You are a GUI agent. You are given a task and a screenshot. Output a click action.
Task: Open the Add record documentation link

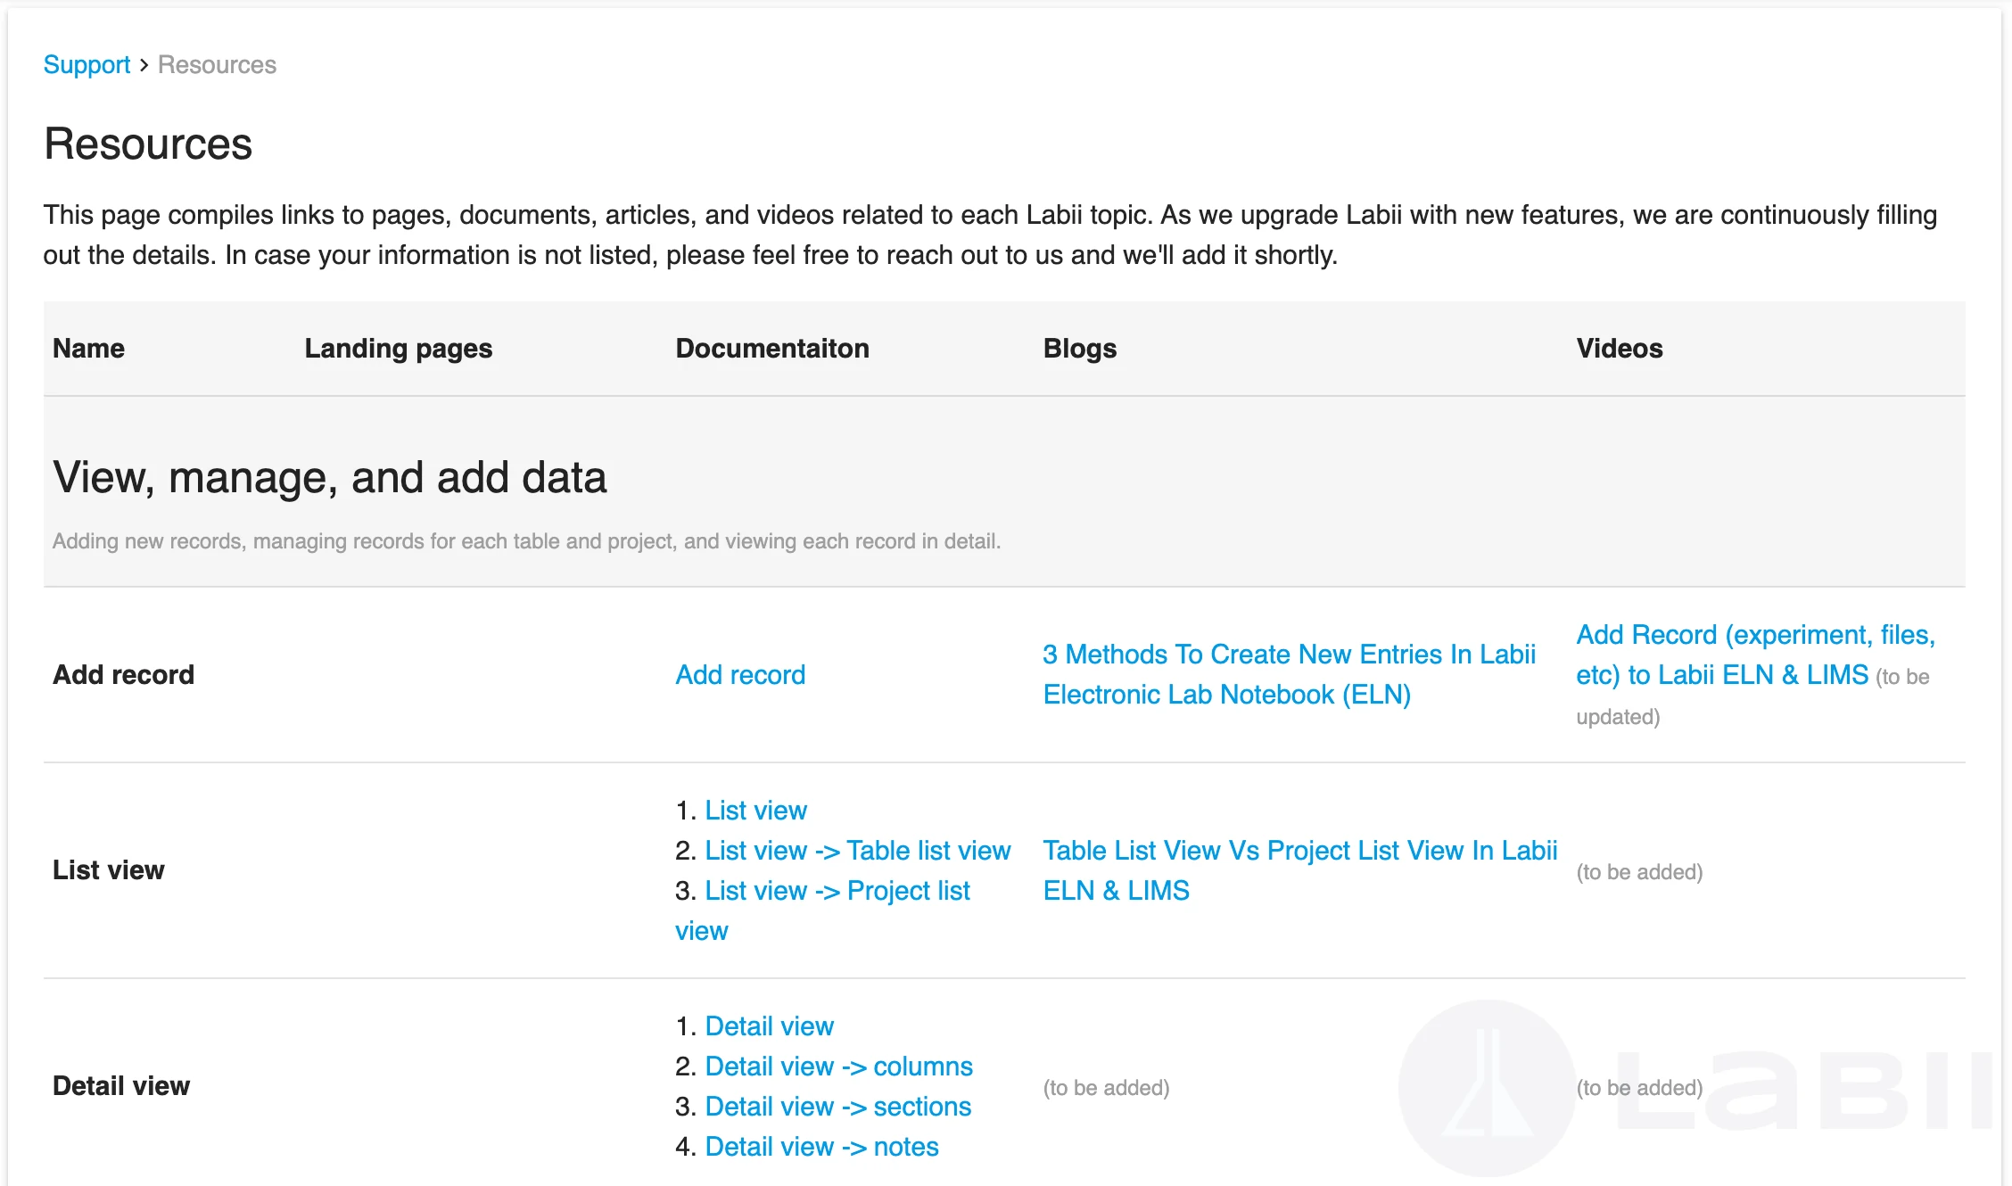point(740,674)
